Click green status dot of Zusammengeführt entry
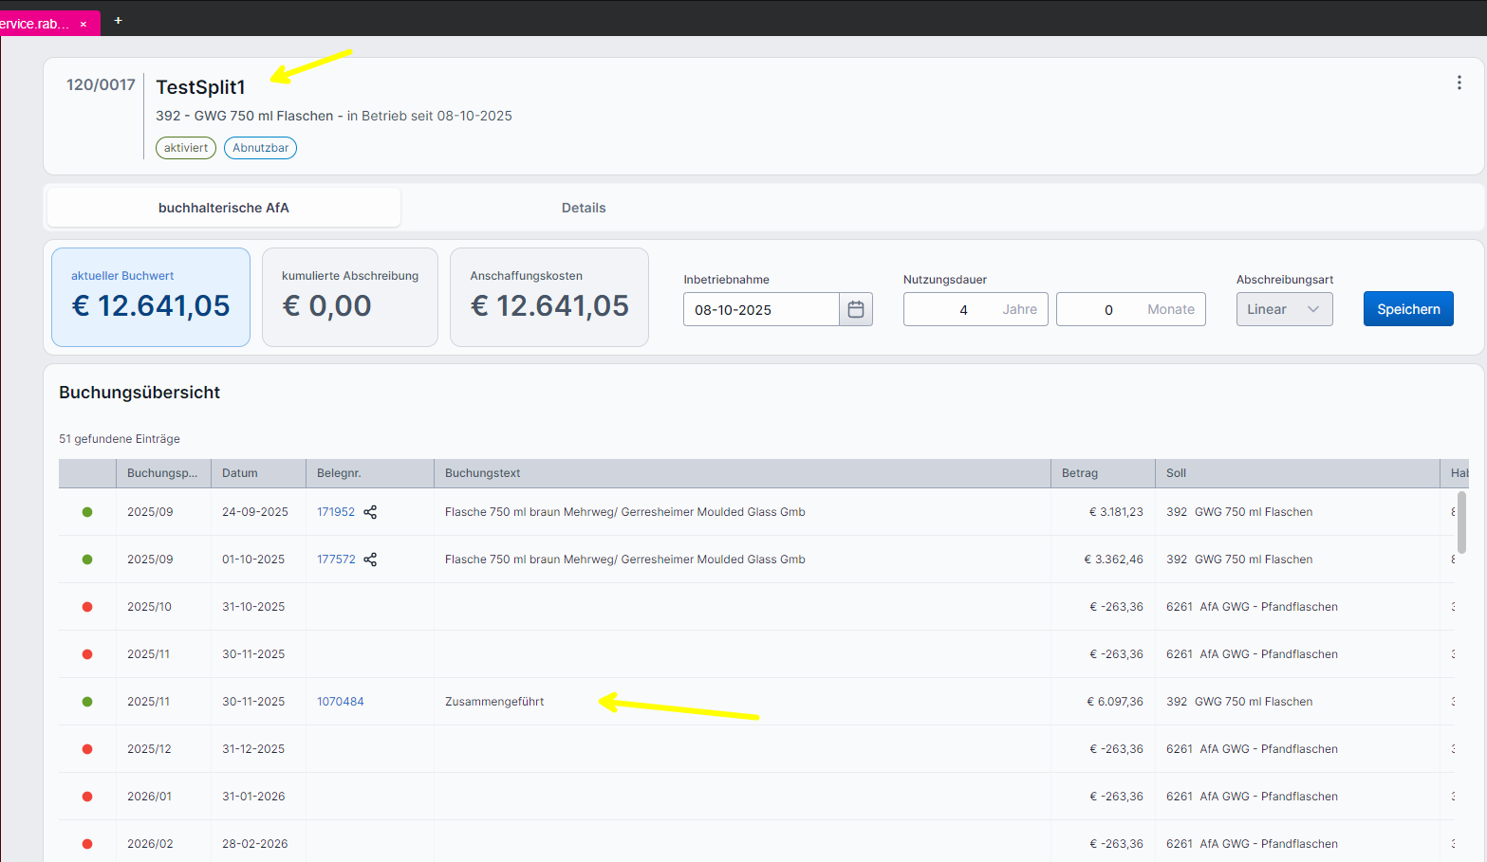The image size is (1487, 862). click(x=87, y=702)
